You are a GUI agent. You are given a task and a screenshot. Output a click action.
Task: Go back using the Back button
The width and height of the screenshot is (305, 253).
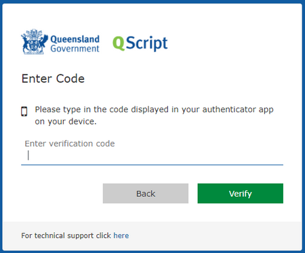(146, 193)
